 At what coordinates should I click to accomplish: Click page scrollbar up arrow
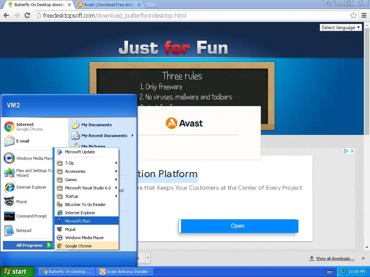point(367,25)
